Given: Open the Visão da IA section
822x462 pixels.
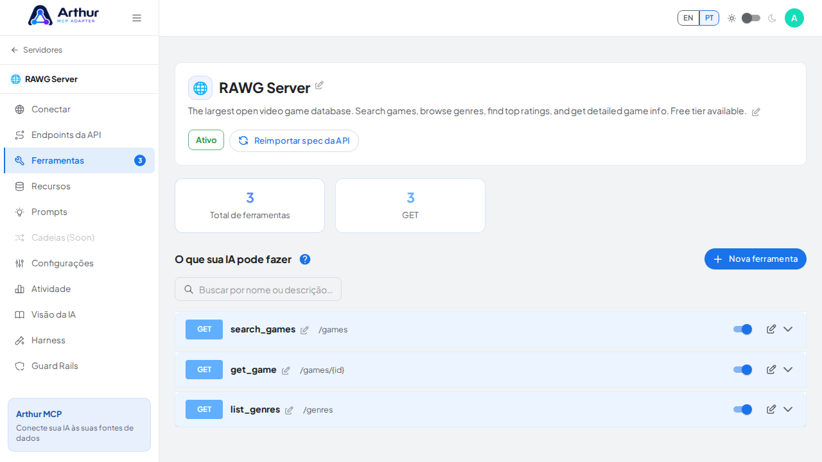Looking at the screenshot, I should [79, 314].
